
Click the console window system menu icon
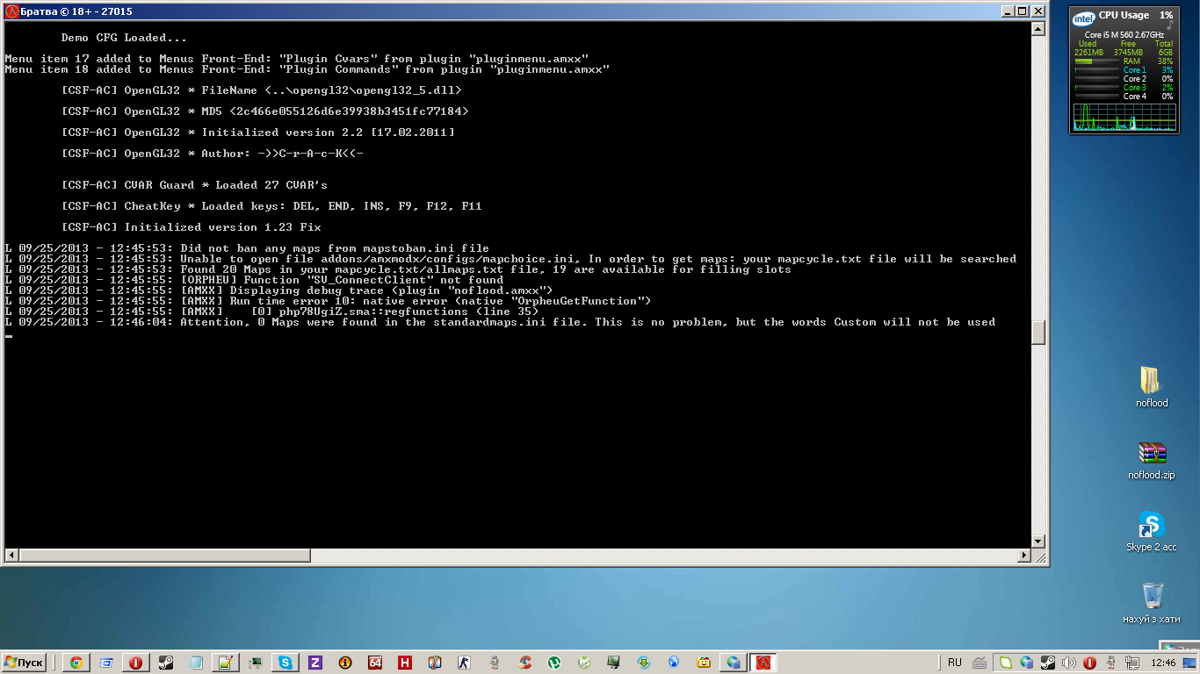pyautogui.click(x=11, y=11)
